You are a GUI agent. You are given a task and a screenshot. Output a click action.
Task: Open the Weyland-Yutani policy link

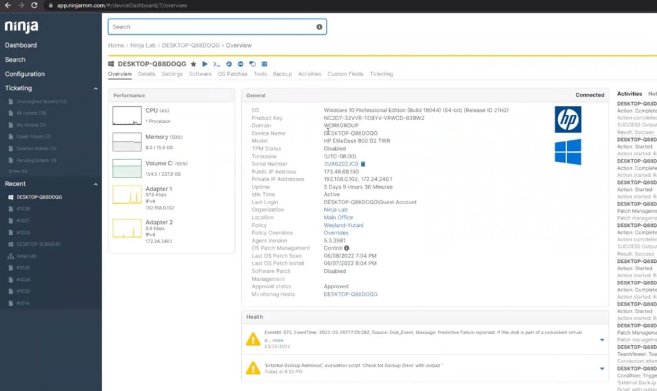click(344, 225)
